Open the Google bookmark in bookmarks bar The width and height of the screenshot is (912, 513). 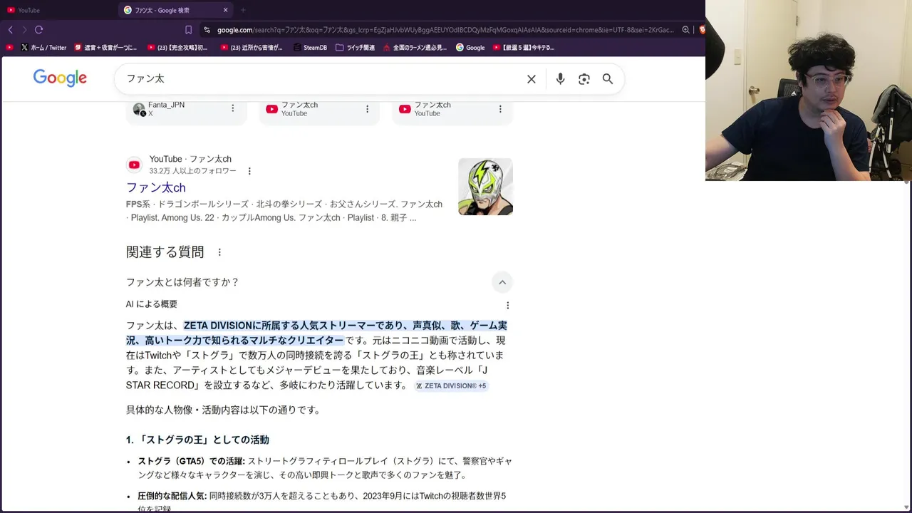pos(470,48)
